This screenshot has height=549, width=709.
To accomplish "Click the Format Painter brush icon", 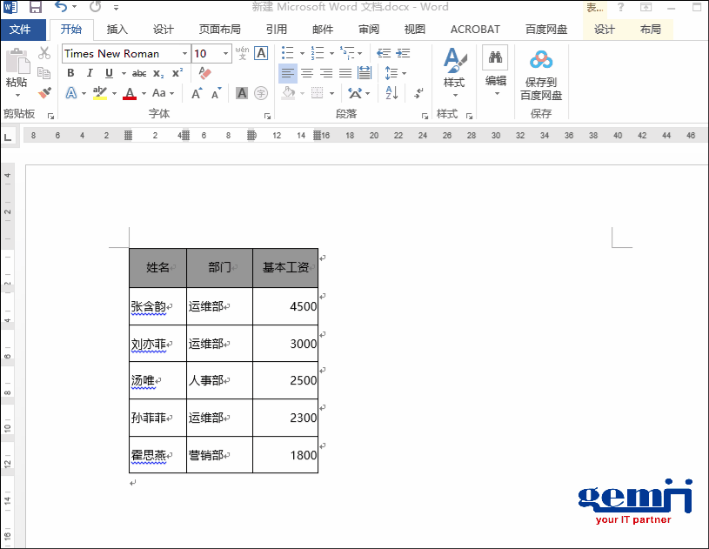I will tap(44, 92).
